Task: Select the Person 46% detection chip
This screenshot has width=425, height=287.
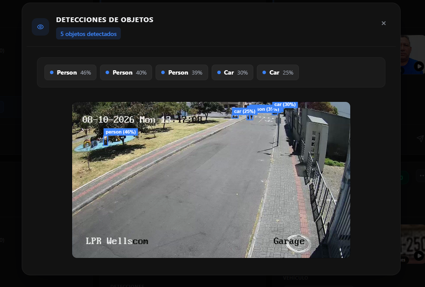Action: click(x=70, y=72)
